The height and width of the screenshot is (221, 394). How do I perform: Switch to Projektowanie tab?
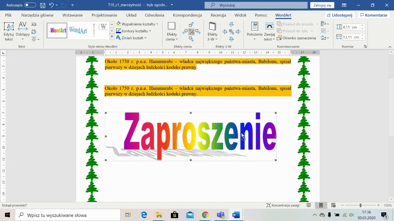104,15
